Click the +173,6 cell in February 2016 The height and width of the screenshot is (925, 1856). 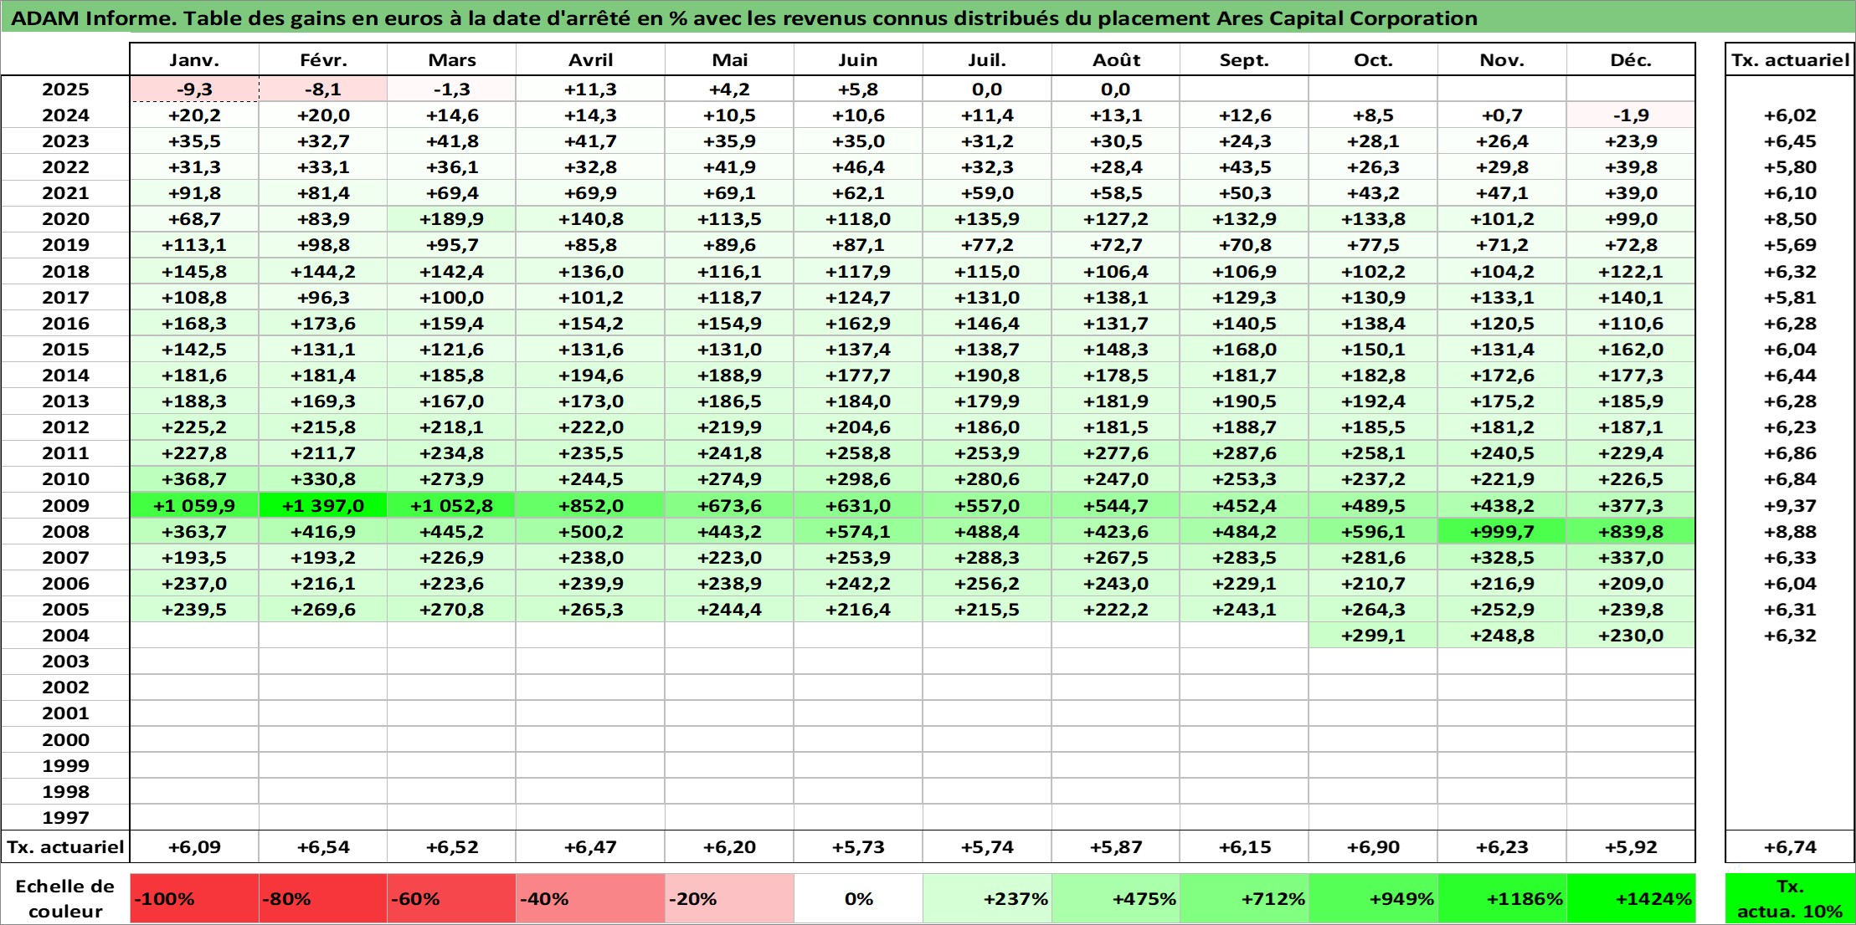pyautogui.click(x=323, y=324)
